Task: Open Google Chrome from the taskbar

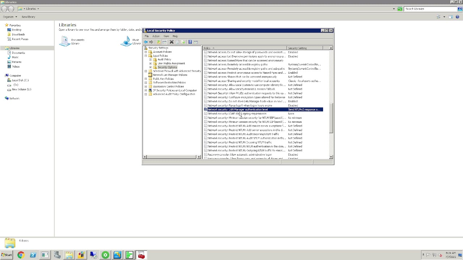Action: pyautogui.click(x=21, y=255)
